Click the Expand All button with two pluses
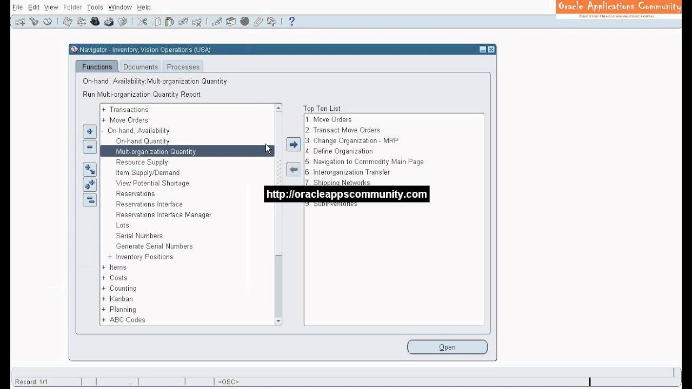The width and height of the screenshot is (692, 389). [x=90, y=185]
